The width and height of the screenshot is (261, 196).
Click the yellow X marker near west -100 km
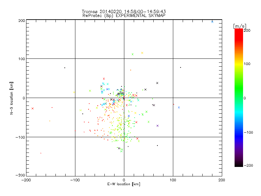74,92
